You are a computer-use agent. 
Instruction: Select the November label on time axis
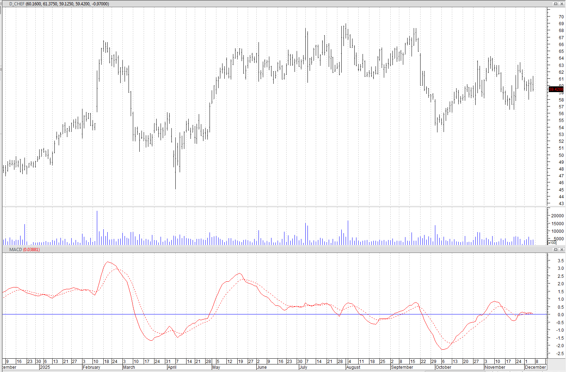tap(495, 367)
